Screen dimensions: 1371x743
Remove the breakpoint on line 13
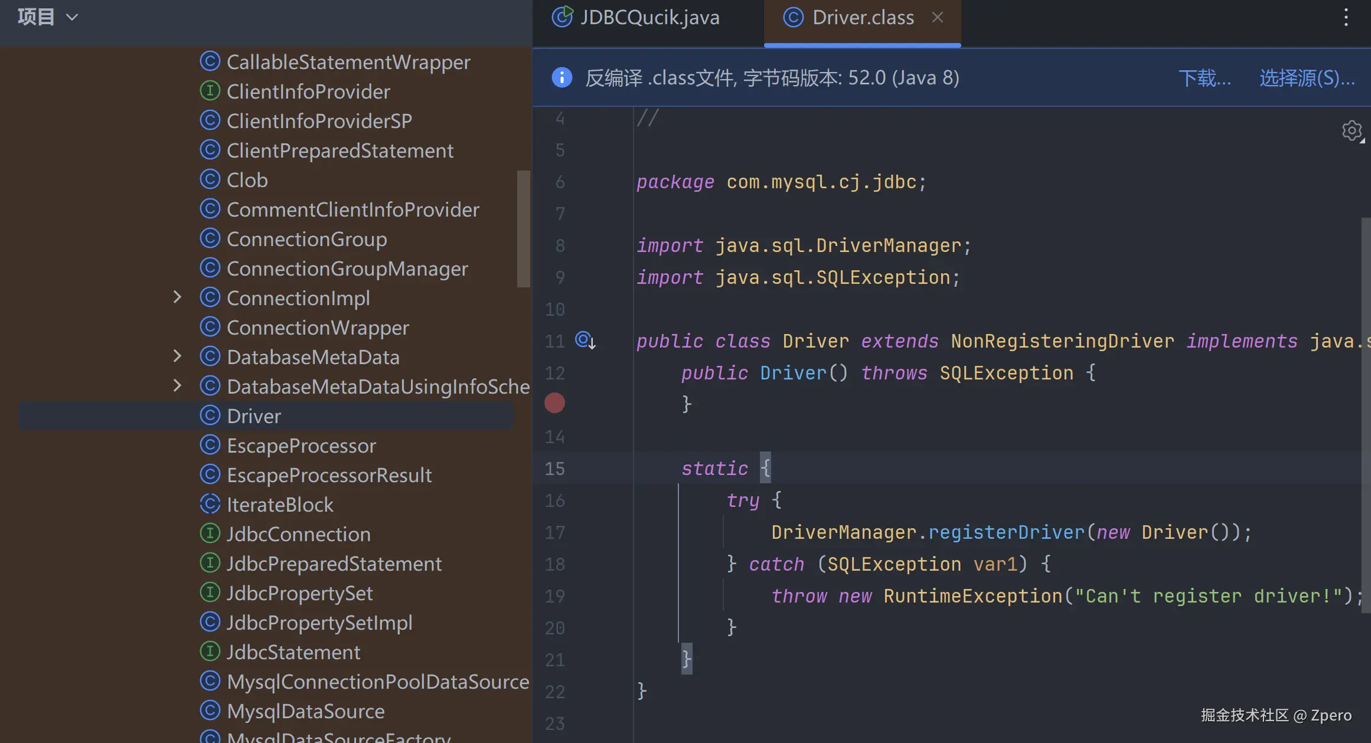[x=554, y=403]
